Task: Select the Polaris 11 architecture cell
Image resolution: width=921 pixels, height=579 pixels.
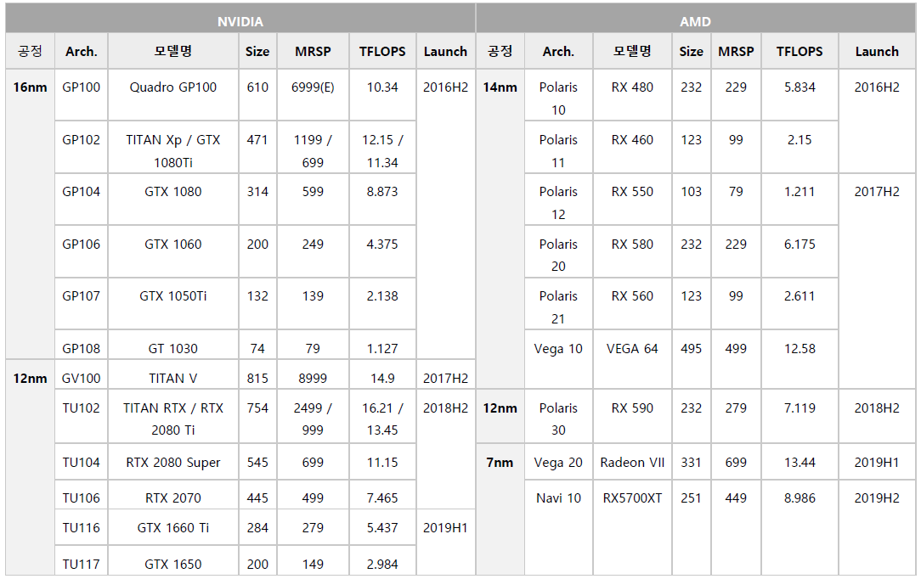Action: point(558,147)
